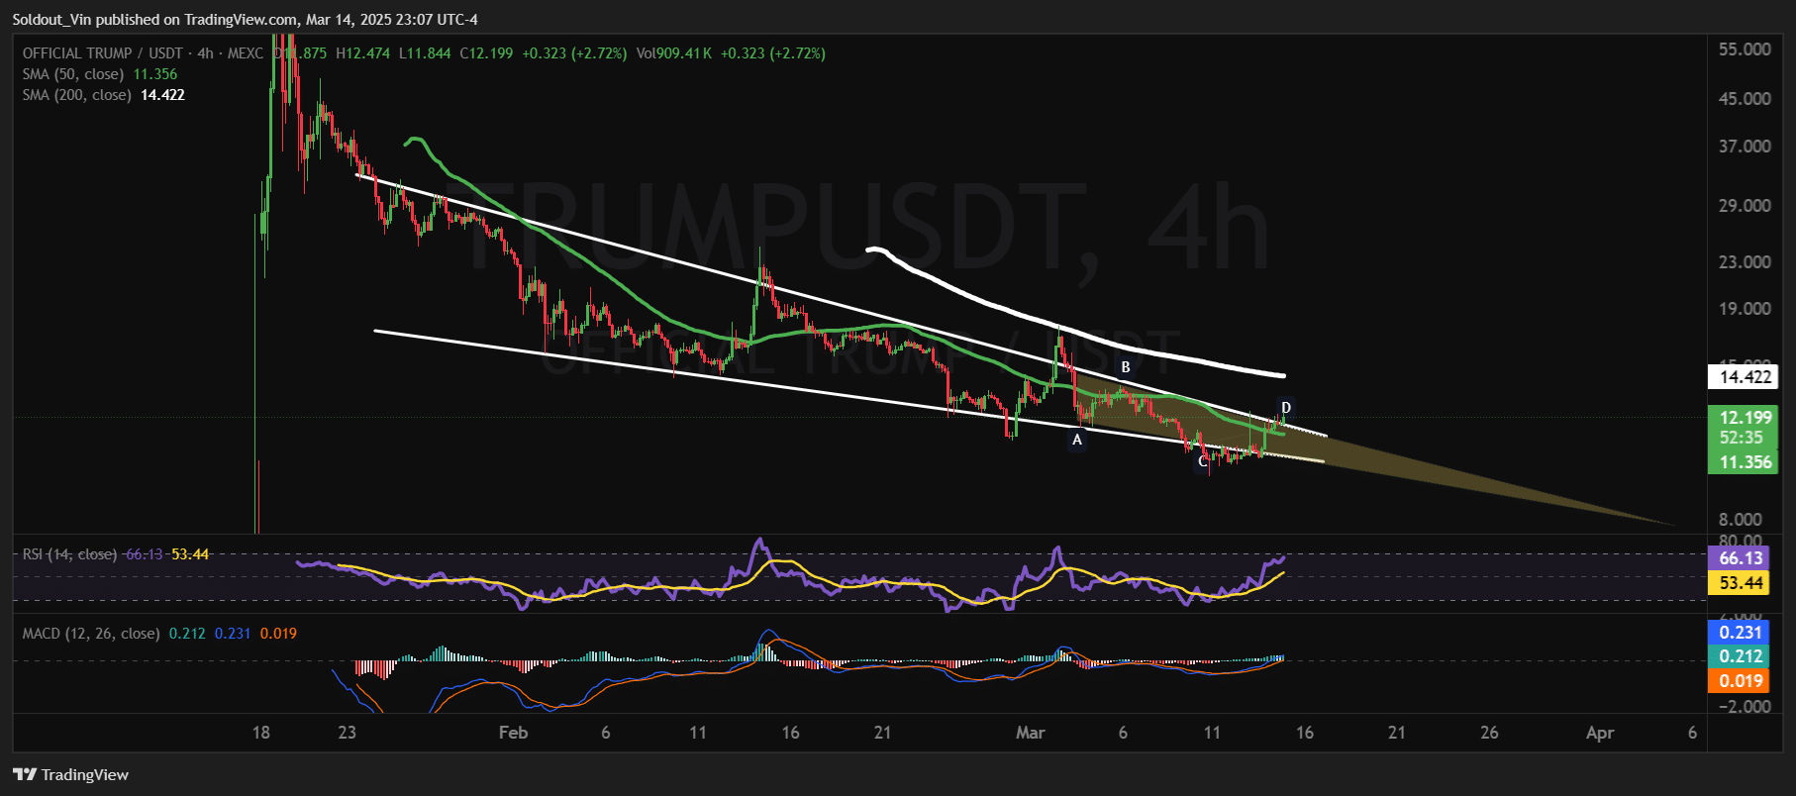Click the −2.000 MACD axis label
The image size is (1796, 796).
[x=1744, y=707]
